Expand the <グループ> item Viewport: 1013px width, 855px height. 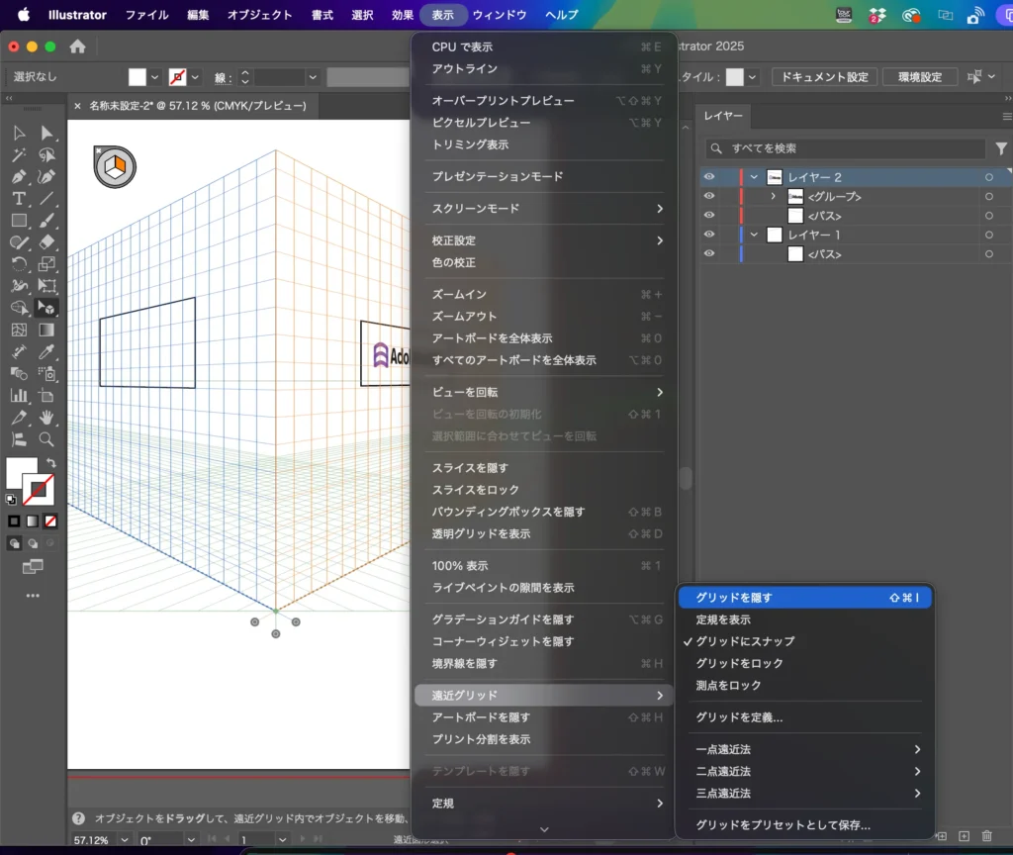[774, 197]
